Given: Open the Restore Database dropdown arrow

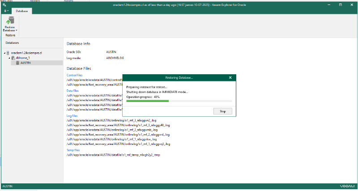Looking at the screenshot, I should point(17,30).
